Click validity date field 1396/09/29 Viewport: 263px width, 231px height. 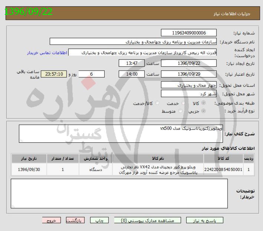coord(189,74)
